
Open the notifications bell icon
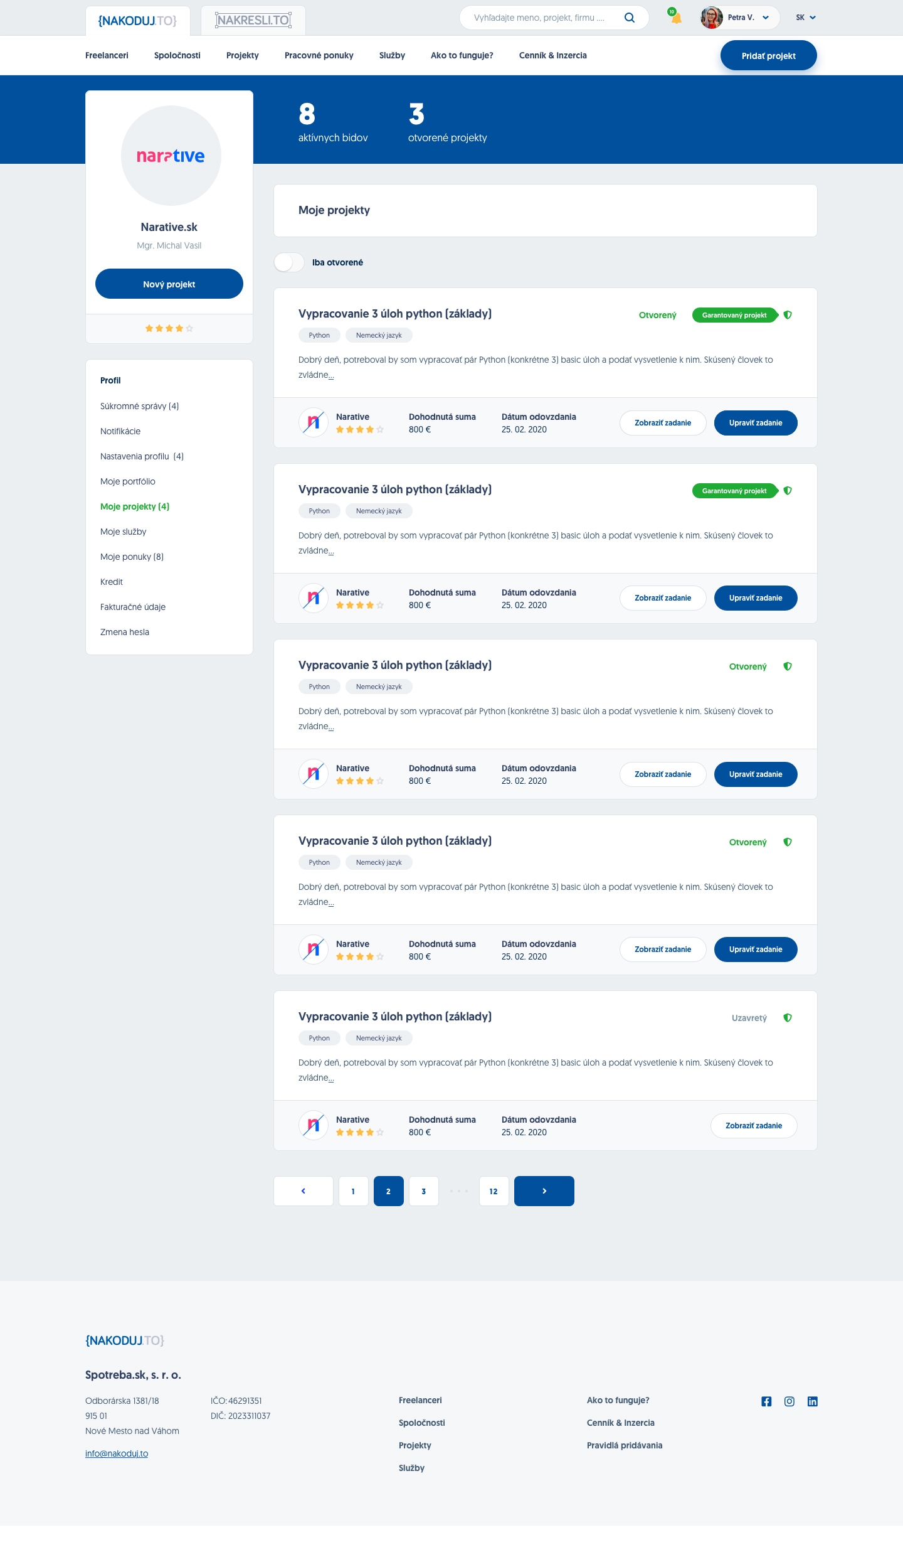pos(675,17)
